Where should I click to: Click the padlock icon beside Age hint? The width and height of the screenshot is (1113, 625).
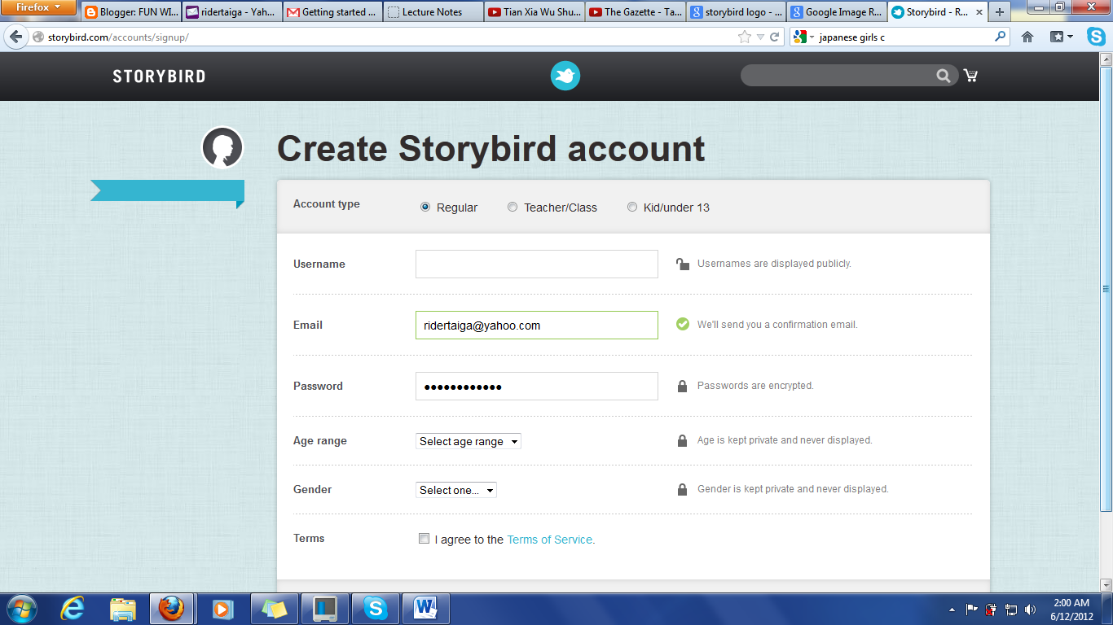click(x=682, y=440)
